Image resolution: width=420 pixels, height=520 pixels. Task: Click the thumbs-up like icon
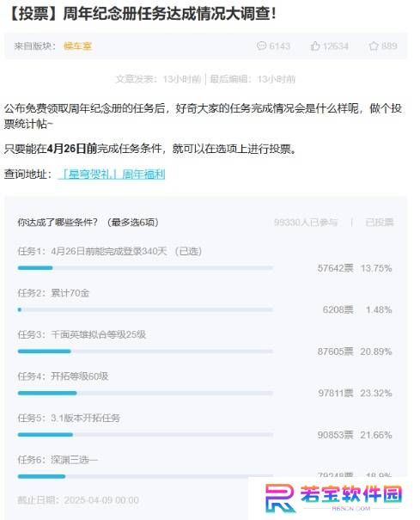[x=315, y=46]
